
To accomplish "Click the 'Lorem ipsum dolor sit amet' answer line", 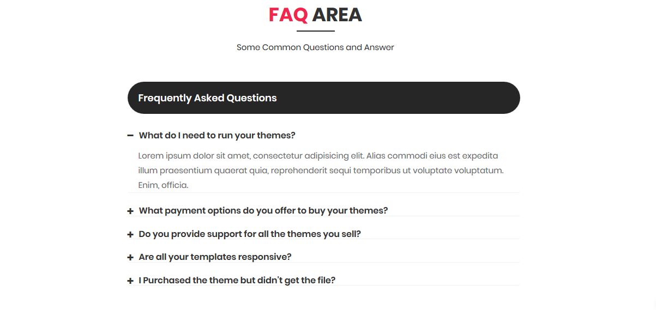I will pyautogui.click(x=318, y=155).
